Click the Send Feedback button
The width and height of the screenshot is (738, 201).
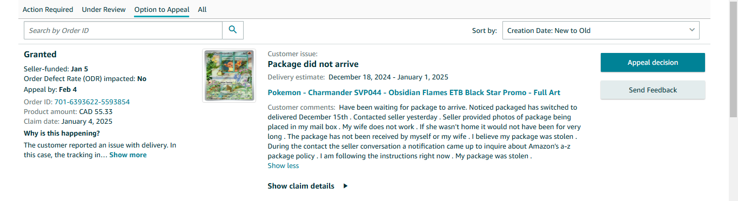(653, 90)
